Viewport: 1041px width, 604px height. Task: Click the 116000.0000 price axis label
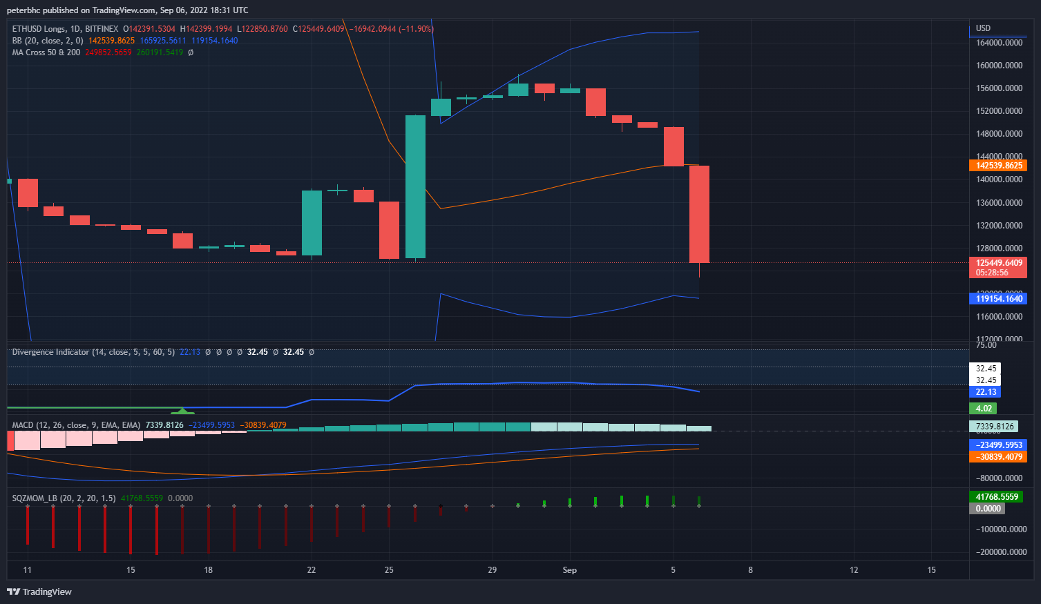pos(999,317)
